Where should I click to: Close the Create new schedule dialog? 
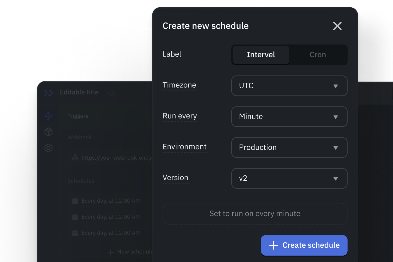pyautogui.click(x=337, y=26)
